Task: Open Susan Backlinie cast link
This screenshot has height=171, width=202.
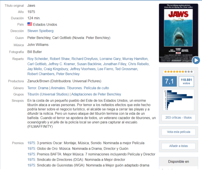Action: pos(89,64)
